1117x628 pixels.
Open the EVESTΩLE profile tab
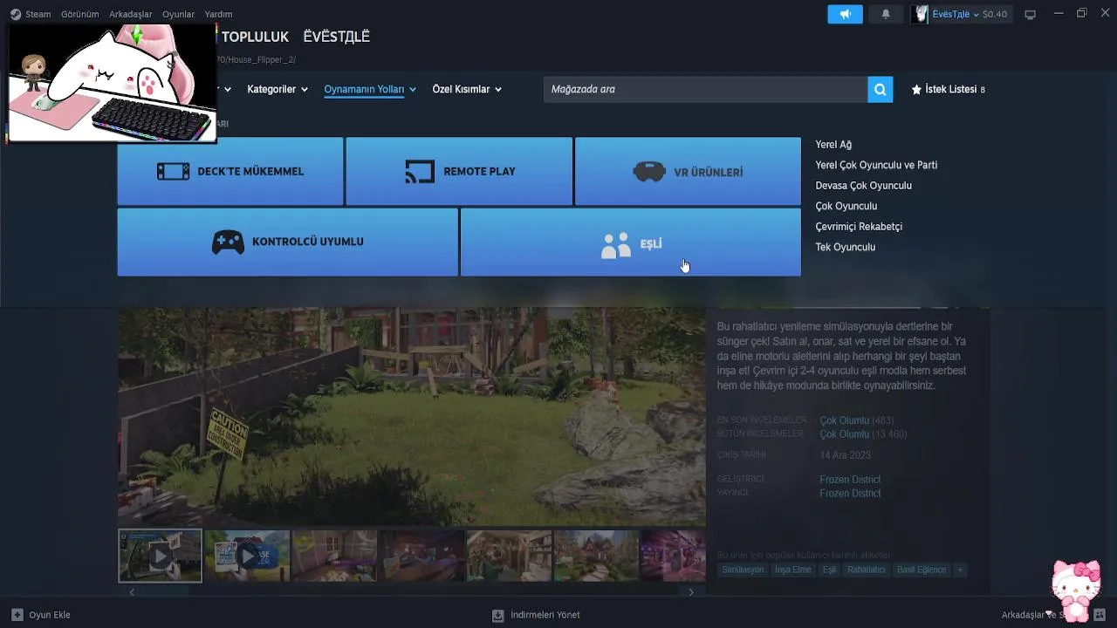[x=336, y=37]
